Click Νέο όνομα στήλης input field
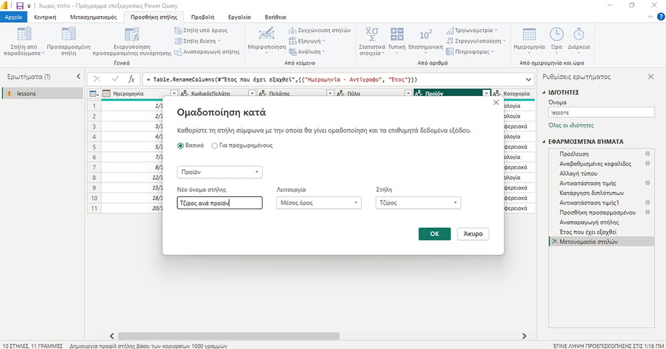The image size is (666, 349). tap(219, 203)
